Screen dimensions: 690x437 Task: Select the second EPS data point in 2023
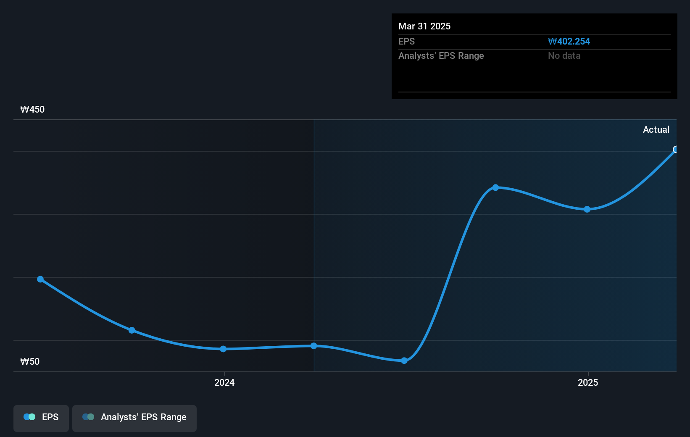[132, 330]
